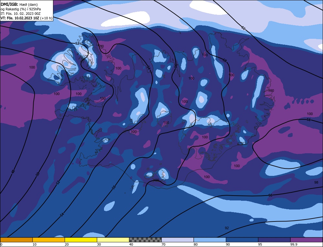Click the valid time line 'VT: Fös. 10.02.2023 10Z (+10 h)'
The height and width of the screenshot is (247, 323).
coord(26,18)
